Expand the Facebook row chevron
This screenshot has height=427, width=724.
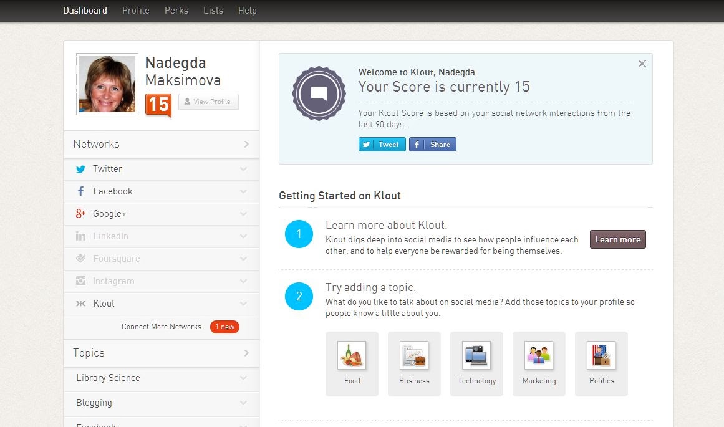[243, 191]
